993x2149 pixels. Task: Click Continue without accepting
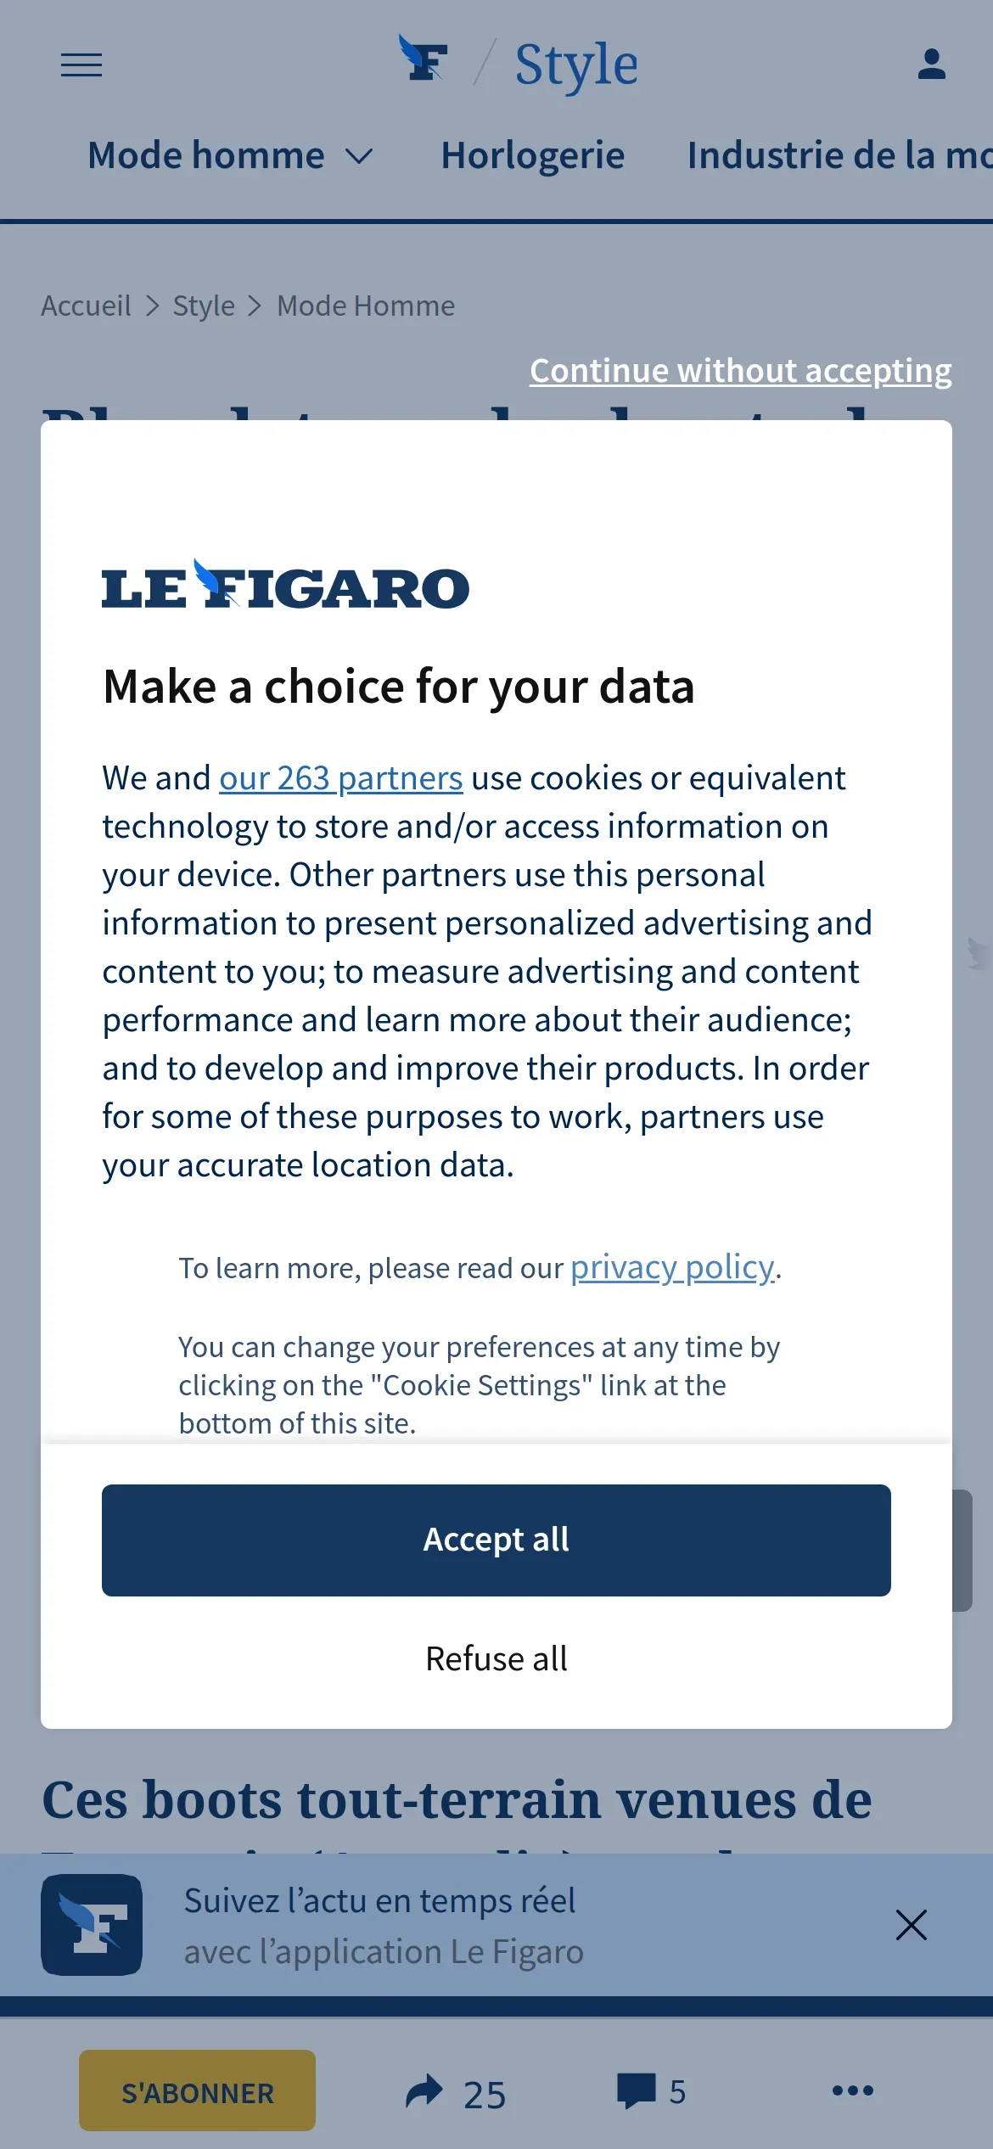(740, 371)
